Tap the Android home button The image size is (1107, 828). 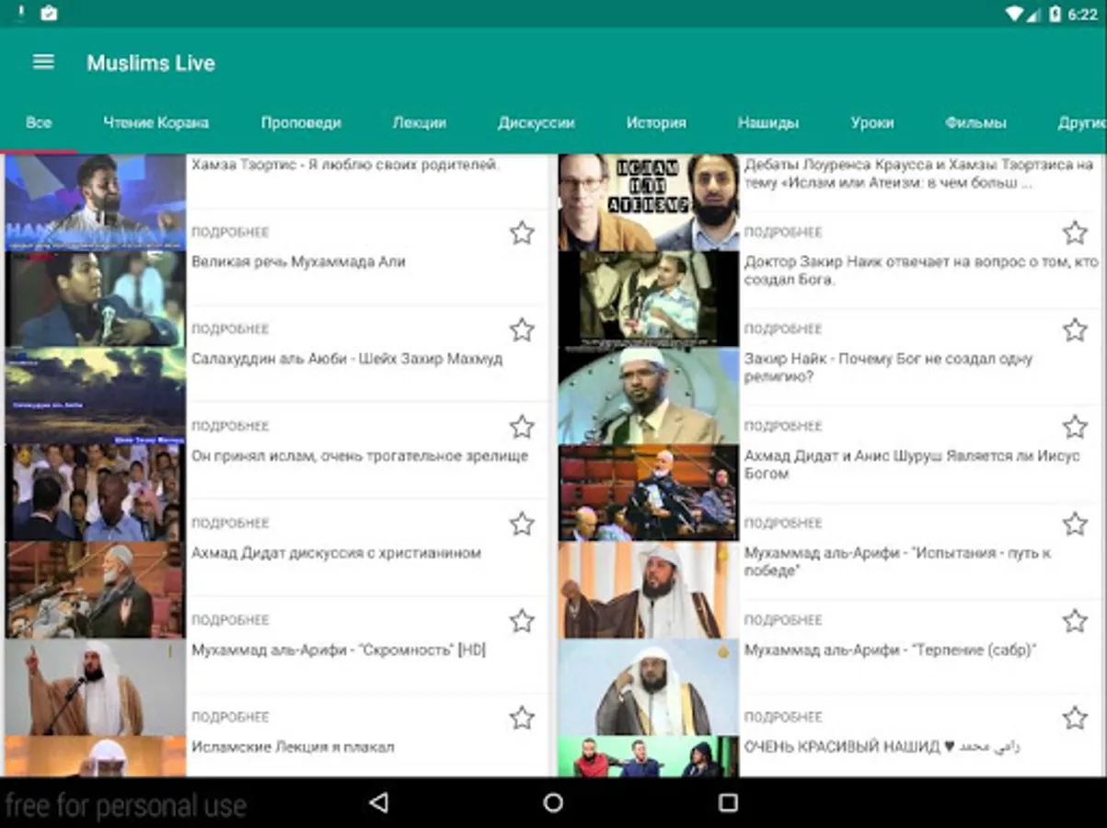[x=553, y=803]
